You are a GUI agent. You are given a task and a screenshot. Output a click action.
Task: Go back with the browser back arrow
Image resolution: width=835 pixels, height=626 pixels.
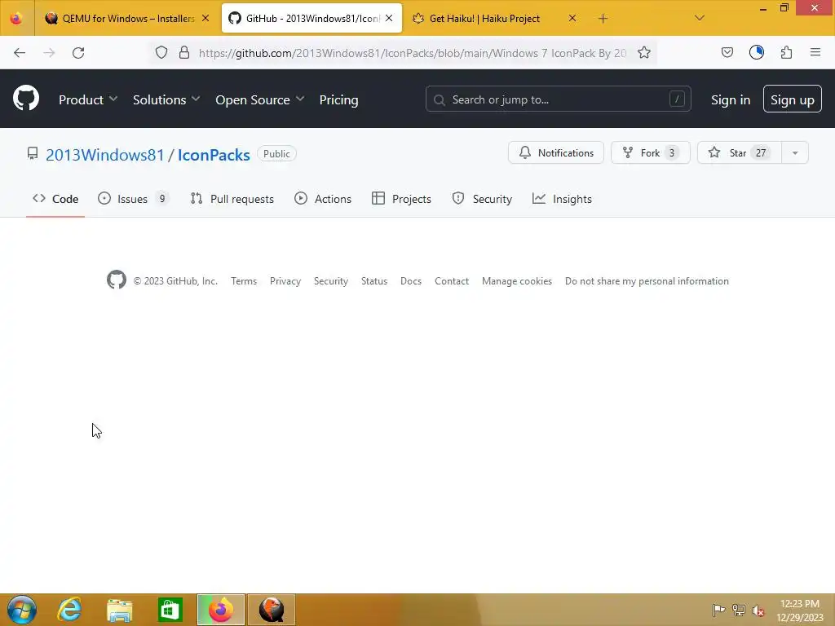click(20, 53)
